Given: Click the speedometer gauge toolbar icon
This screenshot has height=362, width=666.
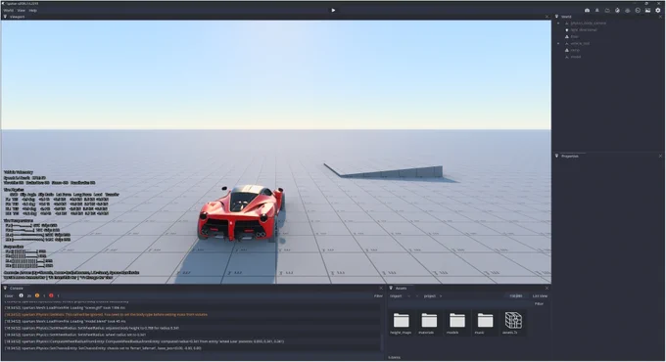Looking at the screenshot, I should (x=587, y=10).
